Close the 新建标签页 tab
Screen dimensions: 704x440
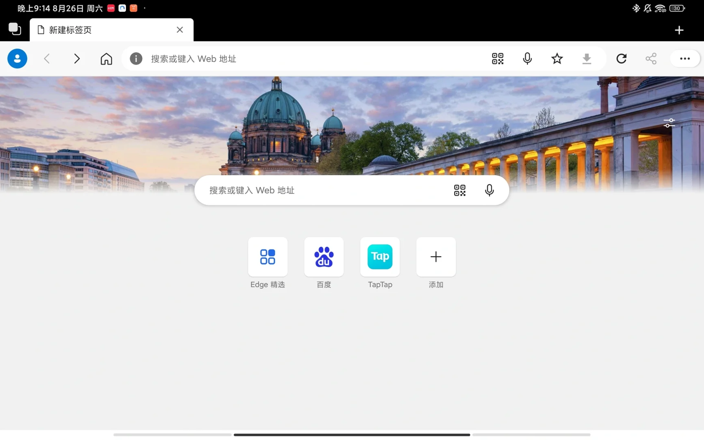point(180,30)
